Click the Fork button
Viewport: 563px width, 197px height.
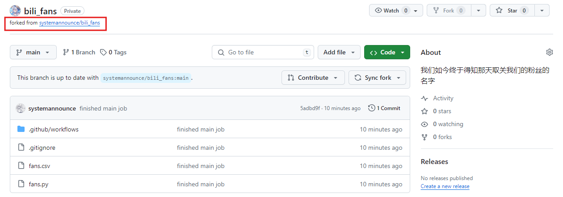(449, 11)
